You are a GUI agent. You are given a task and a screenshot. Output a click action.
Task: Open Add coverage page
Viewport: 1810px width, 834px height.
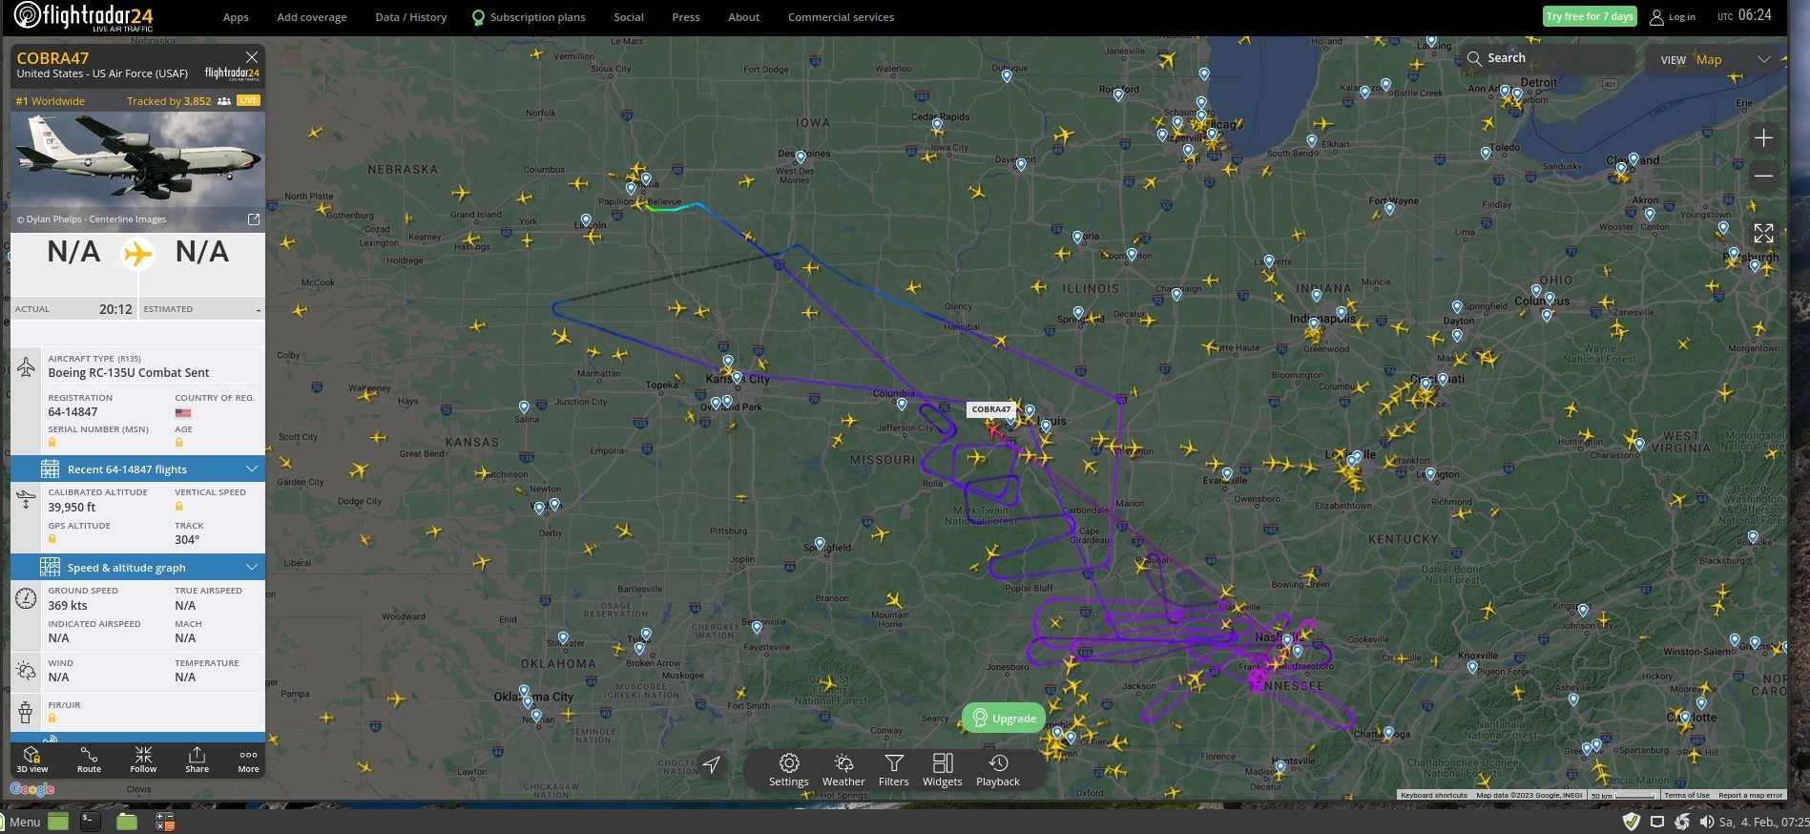312,17
